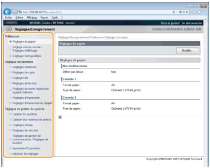Click the Définir par défaut value Non
210x168 pixels.
(114, 72)
